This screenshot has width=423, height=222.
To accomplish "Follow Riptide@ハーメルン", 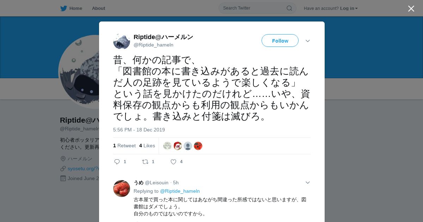I will [280, 41].
